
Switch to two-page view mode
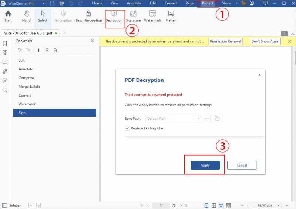(x=214, y=205)
